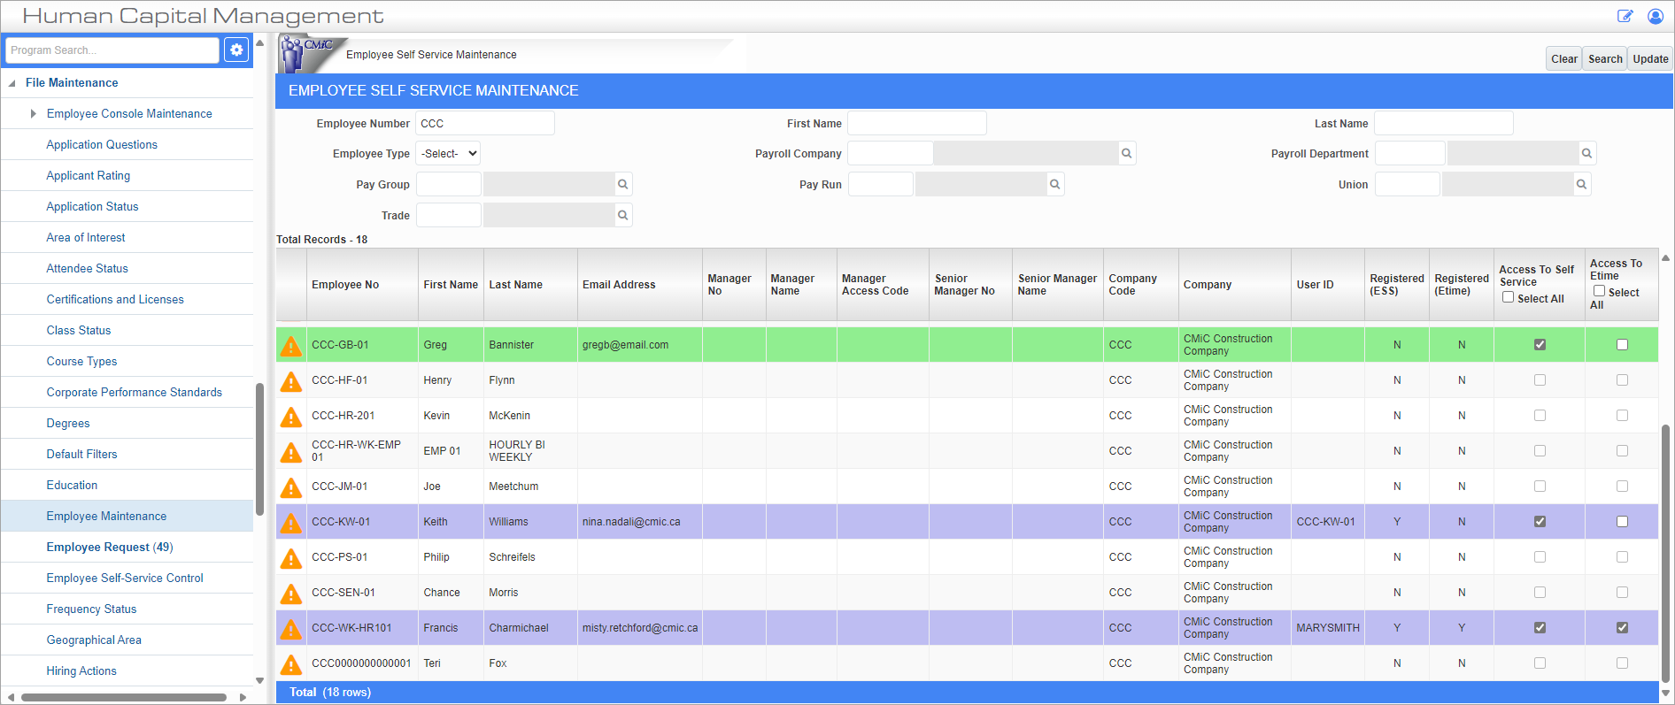The width and height of the screenshot is (1675, 705).
Task: Click Payroll Company lookup magnifier
Action: 1126,154
